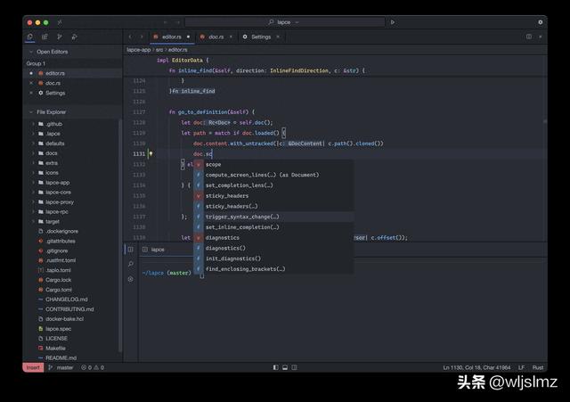Click the master branch name in status bar
This screenshot has width=570, height=402.
click(65, 367)
